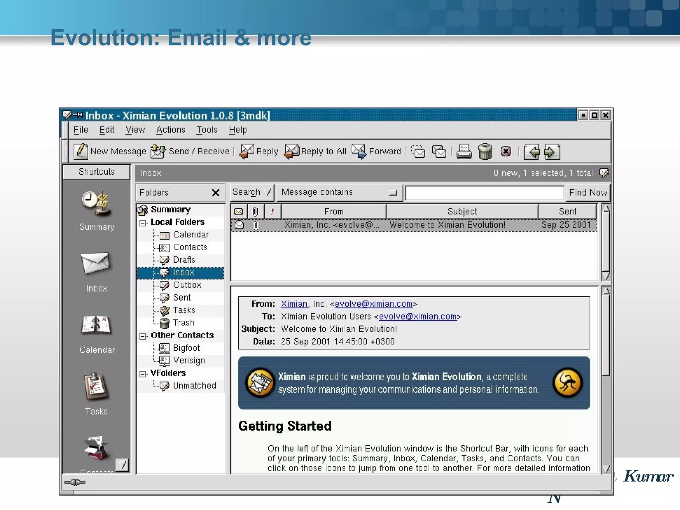This screenshot has height=510, width=680.
Task: Close the Folders pane with X
Action: 216,193
